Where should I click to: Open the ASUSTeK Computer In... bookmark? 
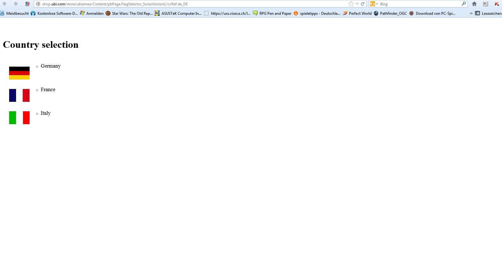(178, 13)
